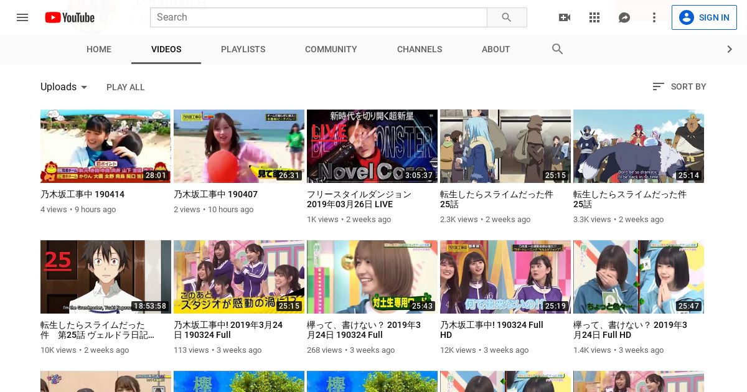Open the 25:47 video thumbnail

(x=639, y=277)
